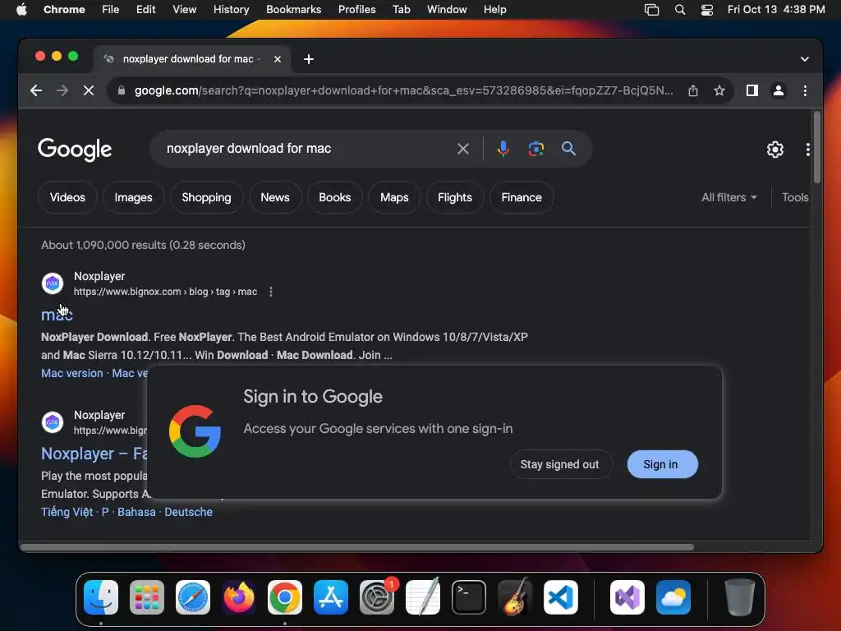Image resolution: width=841 pixels, height=631 pixels.
Task: Open more options for first Noxplayer result
Action: coord(271,292)
